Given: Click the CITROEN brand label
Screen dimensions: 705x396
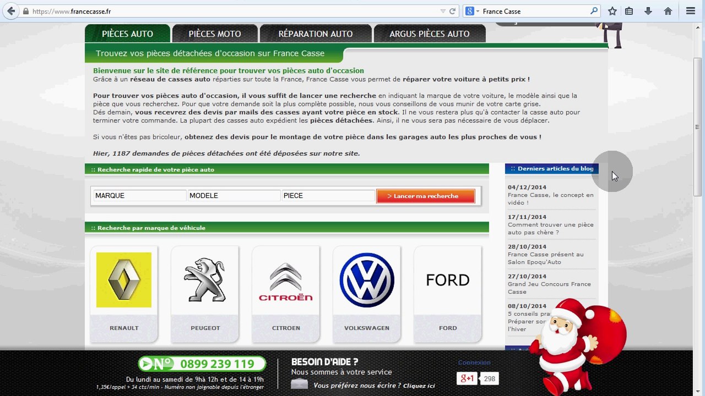Looking at the screenshot, I should (x=286, y=328).
